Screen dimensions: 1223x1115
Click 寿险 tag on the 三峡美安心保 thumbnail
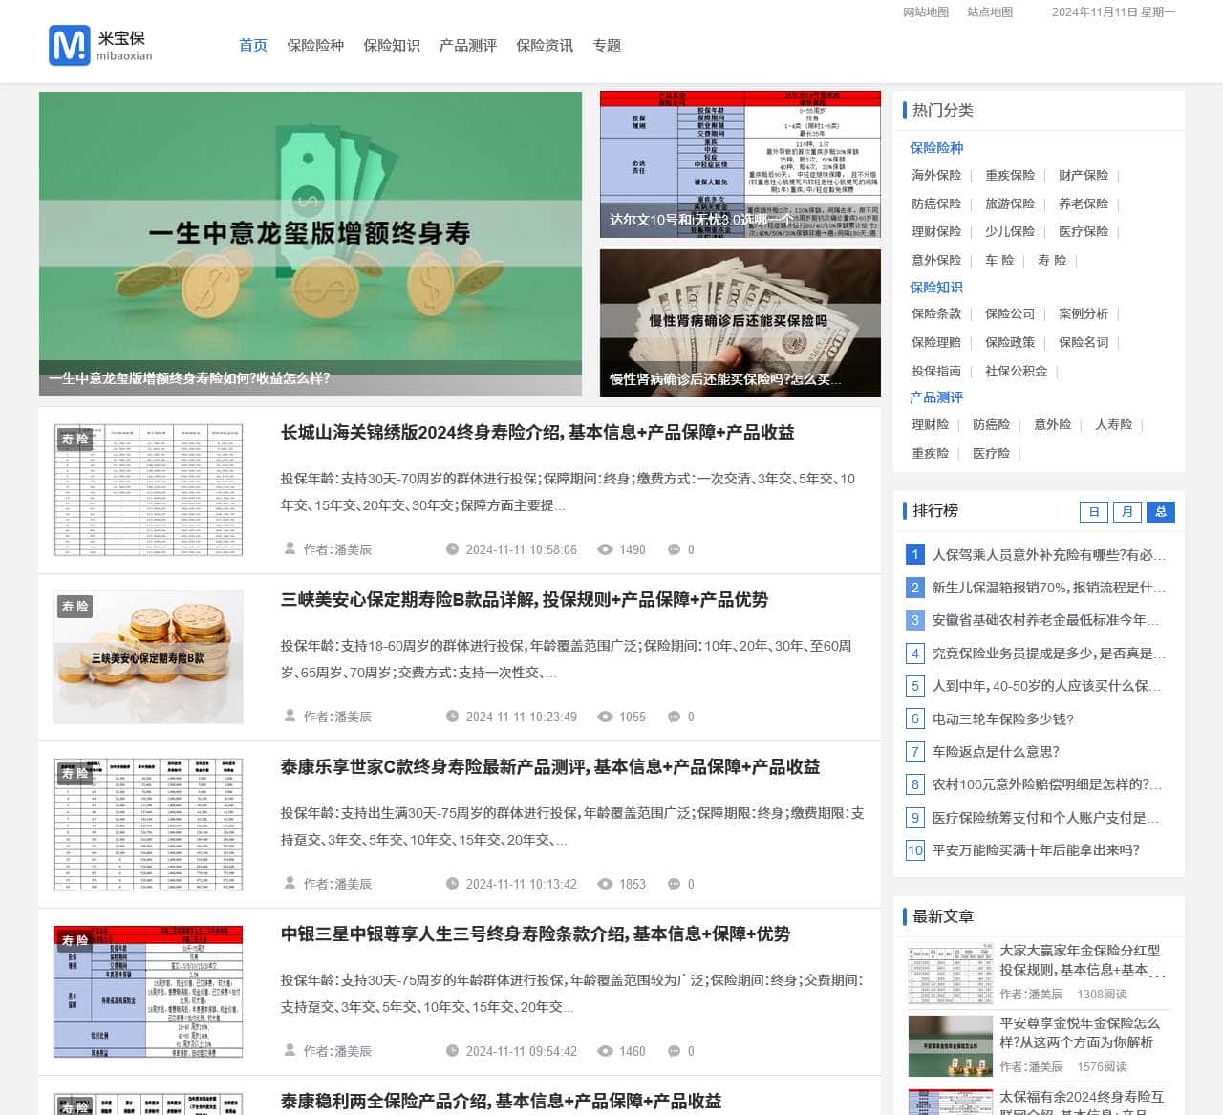click(75, 606)
